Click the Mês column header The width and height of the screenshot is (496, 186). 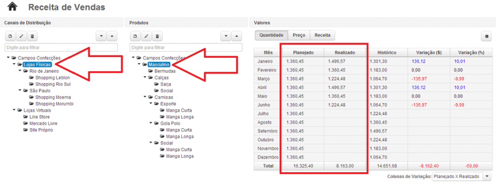point(268,53)
